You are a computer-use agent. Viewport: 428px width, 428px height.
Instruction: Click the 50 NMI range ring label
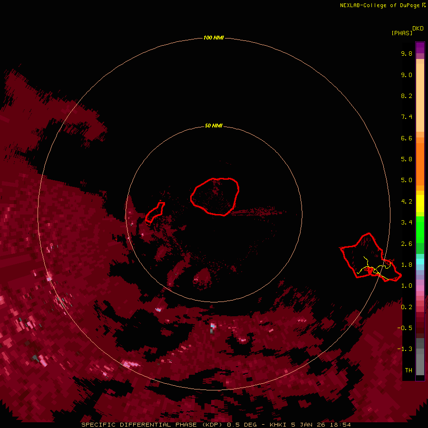pos(214,126)
